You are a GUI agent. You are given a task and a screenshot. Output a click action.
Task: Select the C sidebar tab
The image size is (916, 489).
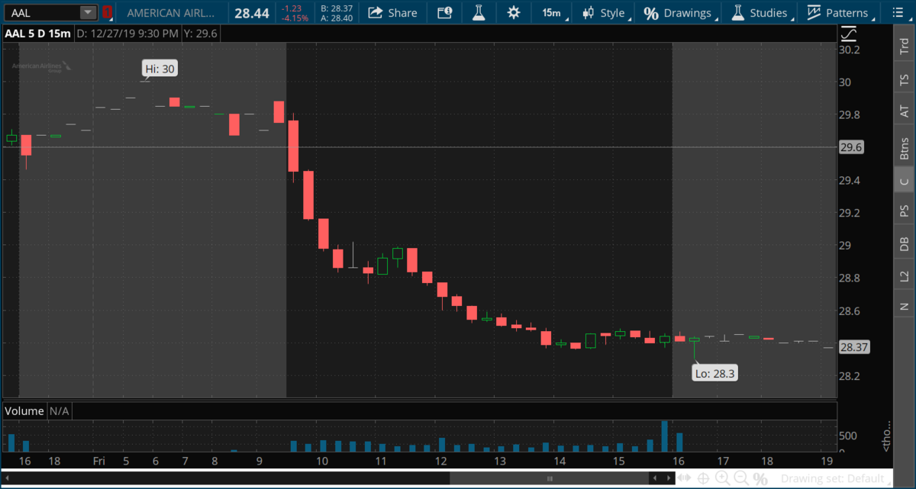coord(905,181)
